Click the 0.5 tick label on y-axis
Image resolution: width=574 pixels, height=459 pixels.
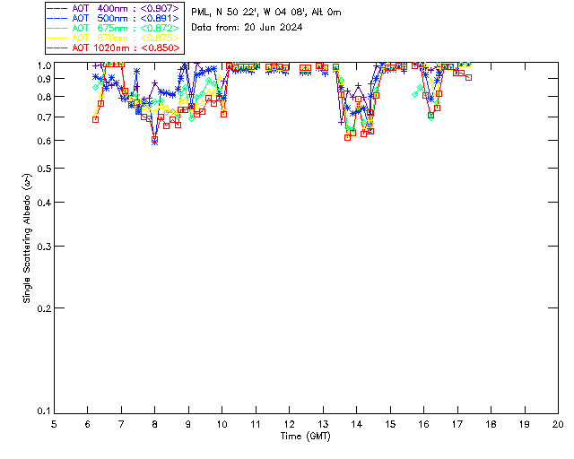[43, 169]
